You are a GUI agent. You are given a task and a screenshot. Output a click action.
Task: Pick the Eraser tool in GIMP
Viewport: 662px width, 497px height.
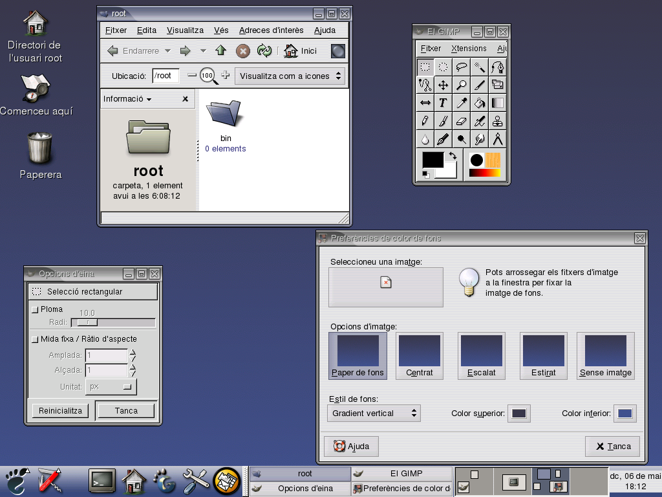(x=461, y=121)
